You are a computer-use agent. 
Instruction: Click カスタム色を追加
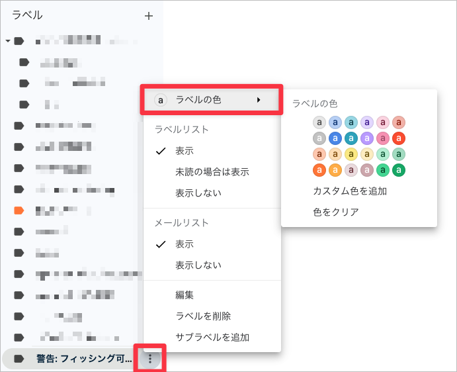349,191
